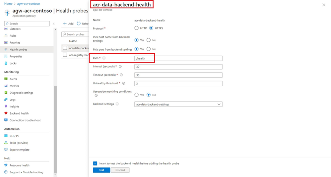Viewport: 331px width, 177px height.
Task: Focus the Search probes field
Action: pyautogui.click(x=75, y=34)
